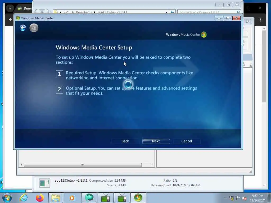
Task: Click the round Media Center start logo button
Action: [34, 28]
